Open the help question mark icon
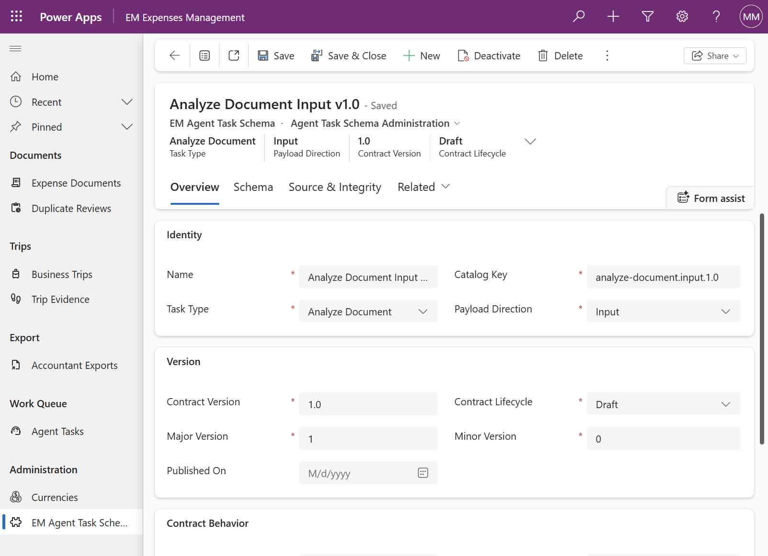This screenshot has width=768, height=556. (716, 17)
